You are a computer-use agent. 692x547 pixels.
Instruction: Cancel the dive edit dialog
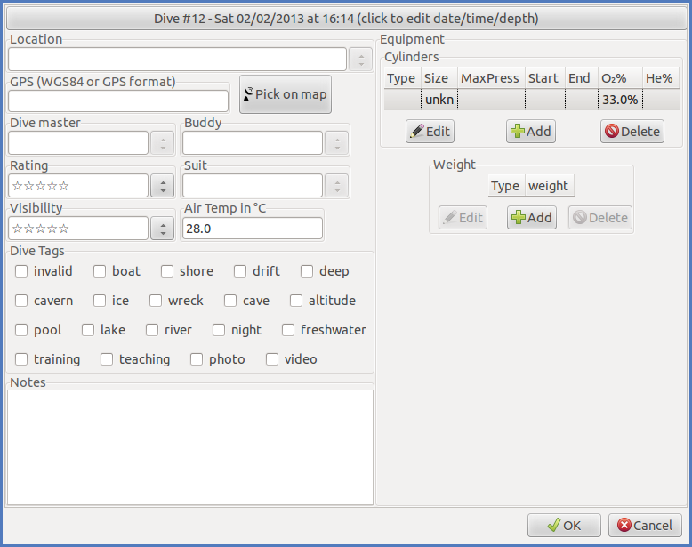pyautogui.click(x=645, y=526)
